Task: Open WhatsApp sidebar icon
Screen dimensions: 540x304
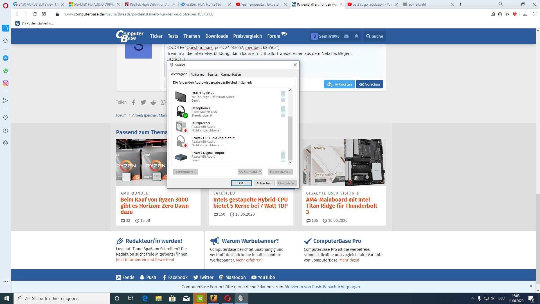Action: pos(5,71)
